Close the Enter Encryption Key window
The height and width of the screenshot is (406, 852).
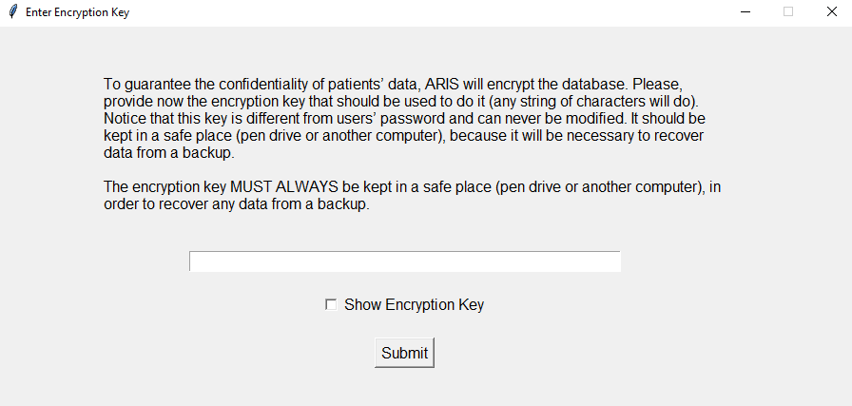[831, 12]
